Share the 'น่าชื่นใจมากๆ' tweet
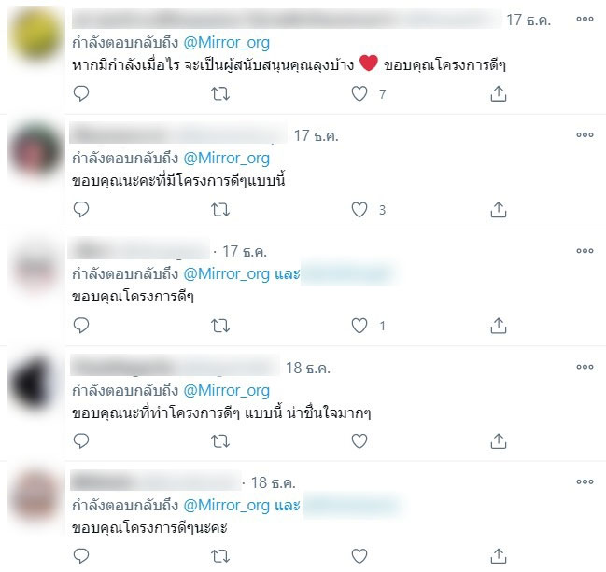Viewport: 606px width, 572px height. pyautogui.click(x=499, y=441)
